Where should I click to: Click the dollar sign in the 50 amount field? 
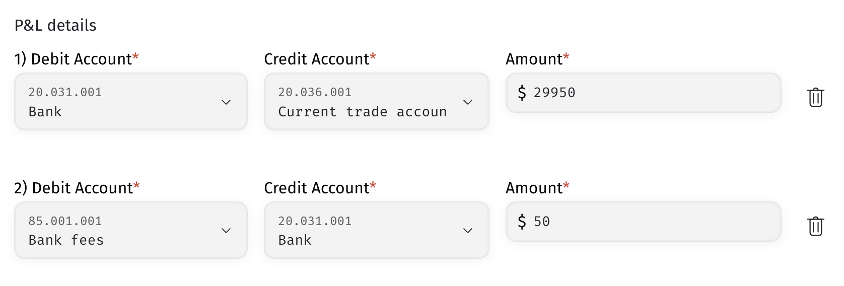tap(522, 222)
